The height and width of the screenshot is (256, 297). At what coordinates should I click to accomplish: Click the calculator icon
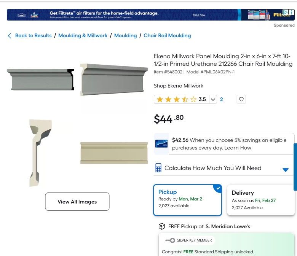click(158, 168)
